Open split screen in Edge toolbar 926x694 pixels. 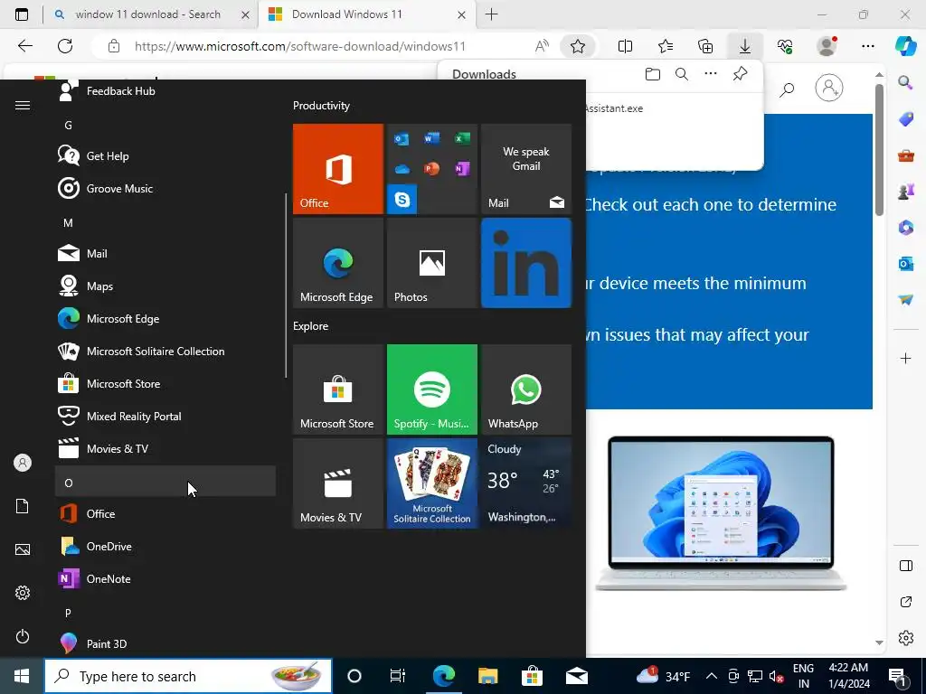(625, 46)
